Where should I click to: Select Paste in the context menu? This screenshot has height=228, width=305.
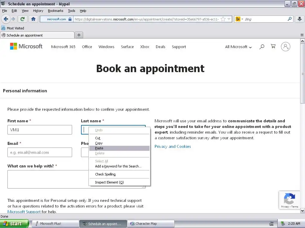tap(119, 148)
